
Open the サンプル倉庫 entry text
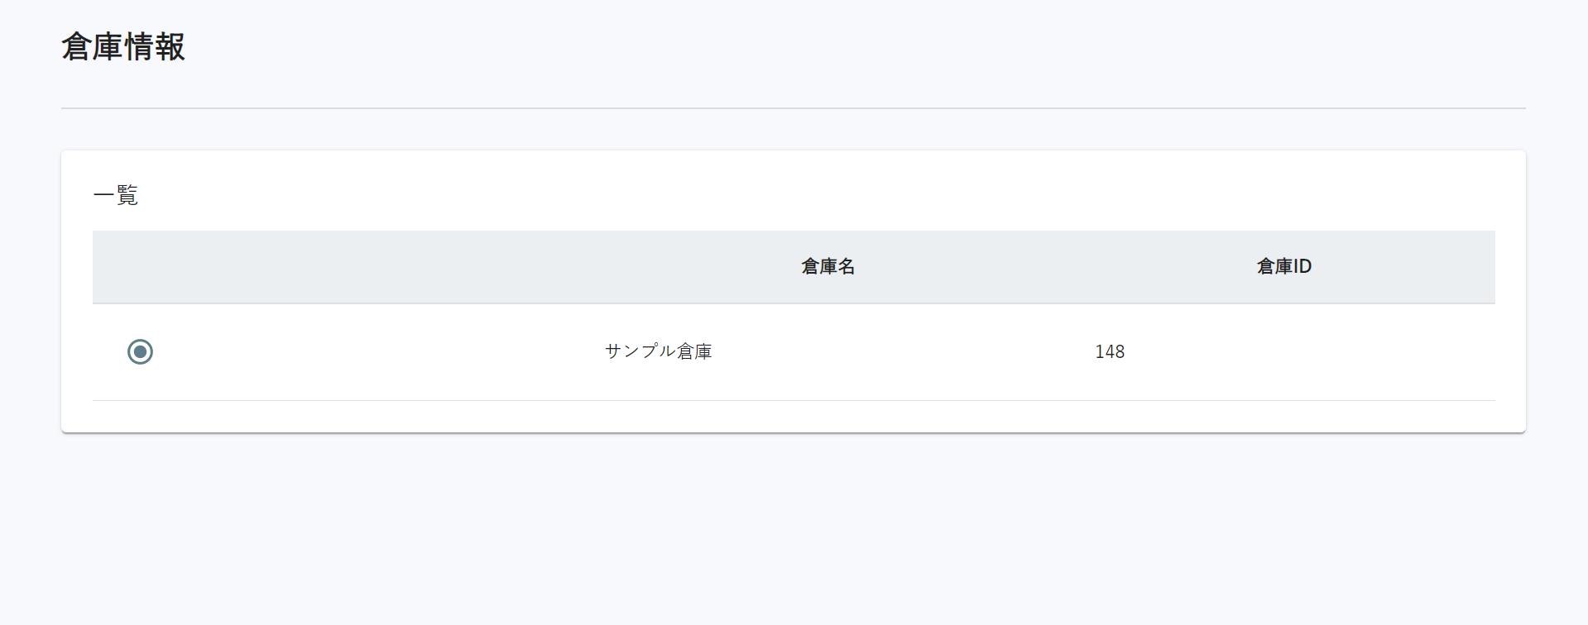(x=658, y=351)
